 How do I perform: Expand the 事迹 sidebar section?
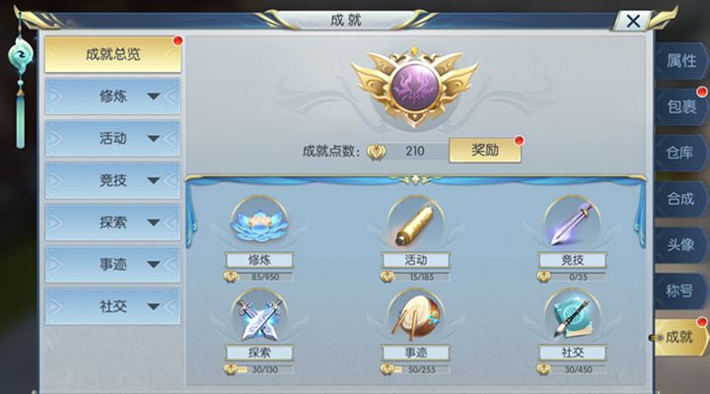[112, 264]
